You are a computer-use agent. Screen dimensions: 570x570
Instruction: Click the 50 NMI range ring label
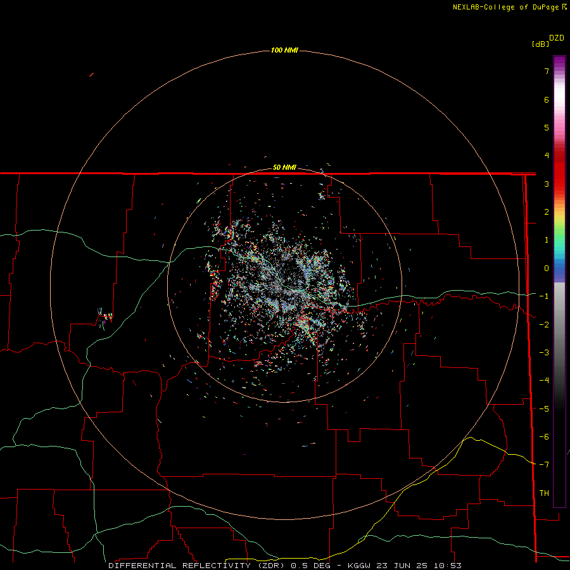click(284, 167)
